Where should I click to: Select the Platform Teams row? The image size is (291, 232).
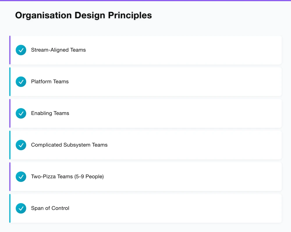(x=145, y=81)
